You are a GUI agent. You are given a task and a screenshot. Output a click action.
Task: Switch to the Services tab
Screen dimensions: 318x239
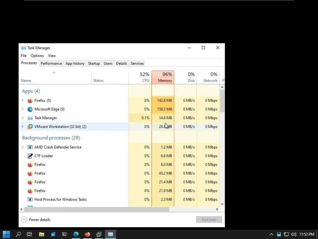[137, 63]
